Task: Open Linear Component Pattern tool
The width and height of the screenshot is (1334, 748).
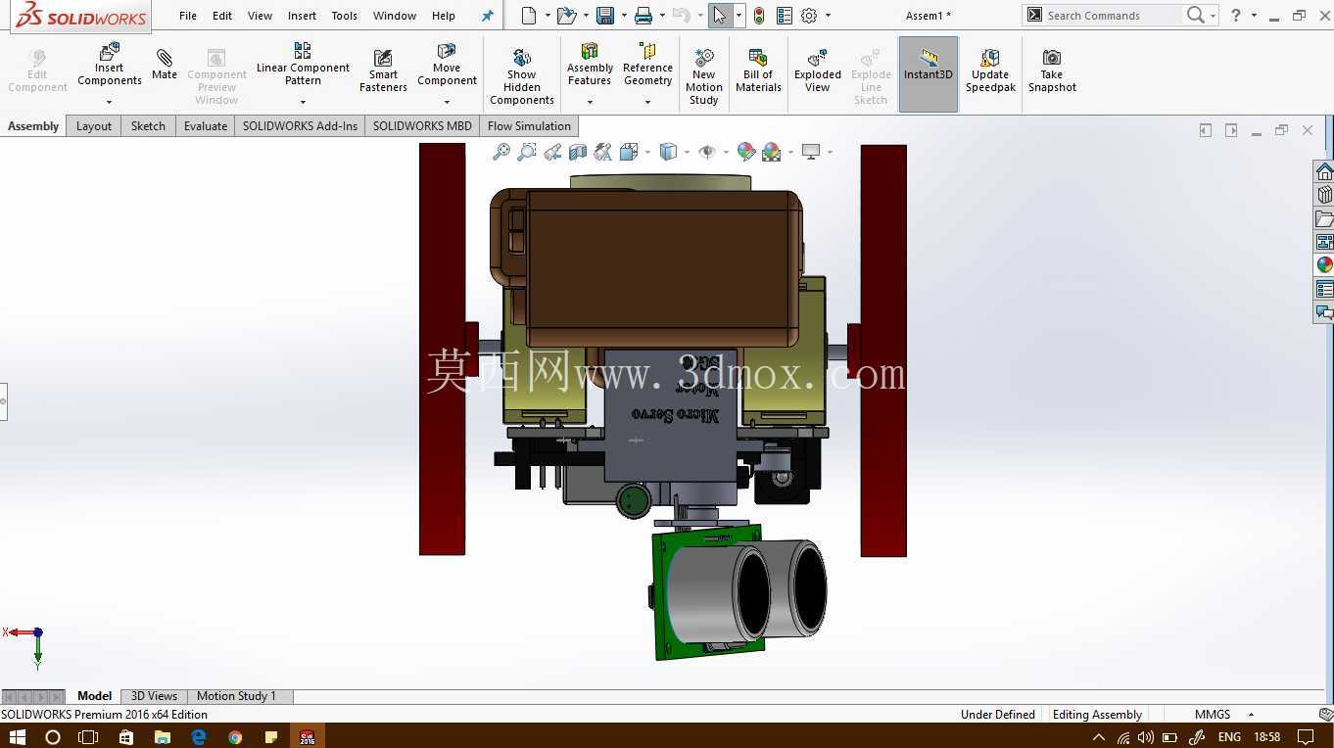Action: point(303,65)
